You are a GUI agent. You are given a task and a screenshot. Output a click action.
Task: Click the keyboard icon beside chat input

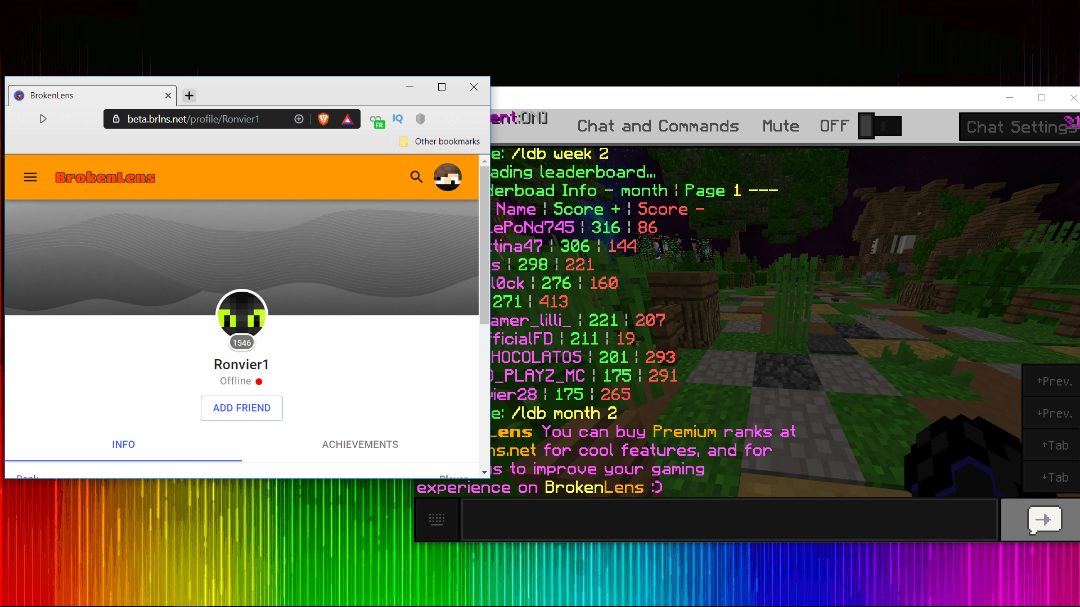(437, 520)
